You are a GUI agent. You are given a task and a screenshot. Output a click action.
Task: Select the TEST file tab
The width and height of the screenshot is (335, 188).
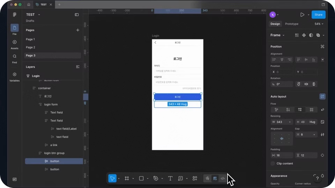click(x=44, y=5)
